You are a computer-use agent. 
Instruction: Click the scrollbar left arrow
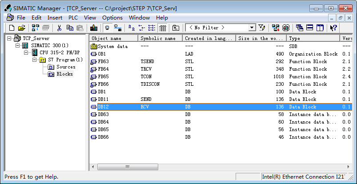point(93,167)
